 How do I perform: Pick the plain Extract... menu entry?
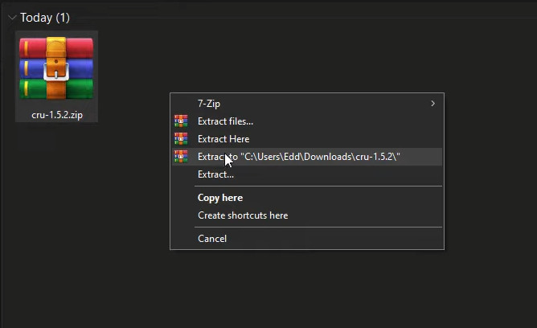coord(215,174)
